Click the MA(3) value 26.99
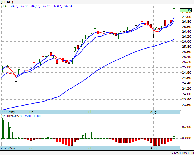 coord(24,6)
